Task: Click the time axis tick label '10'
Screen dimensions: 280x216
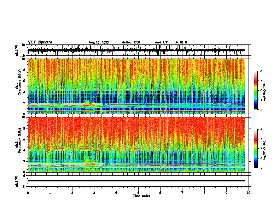Action: click(x=249, y=193)
